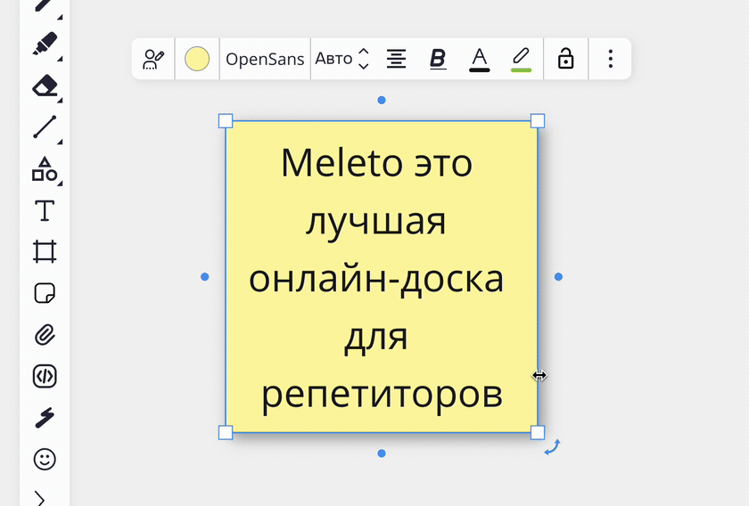Screen dimensions: 749x506
Task: Open the text color picker
Action: 480,60
